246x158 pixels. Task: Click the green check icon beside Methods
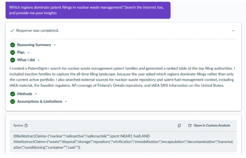(13, 94)
